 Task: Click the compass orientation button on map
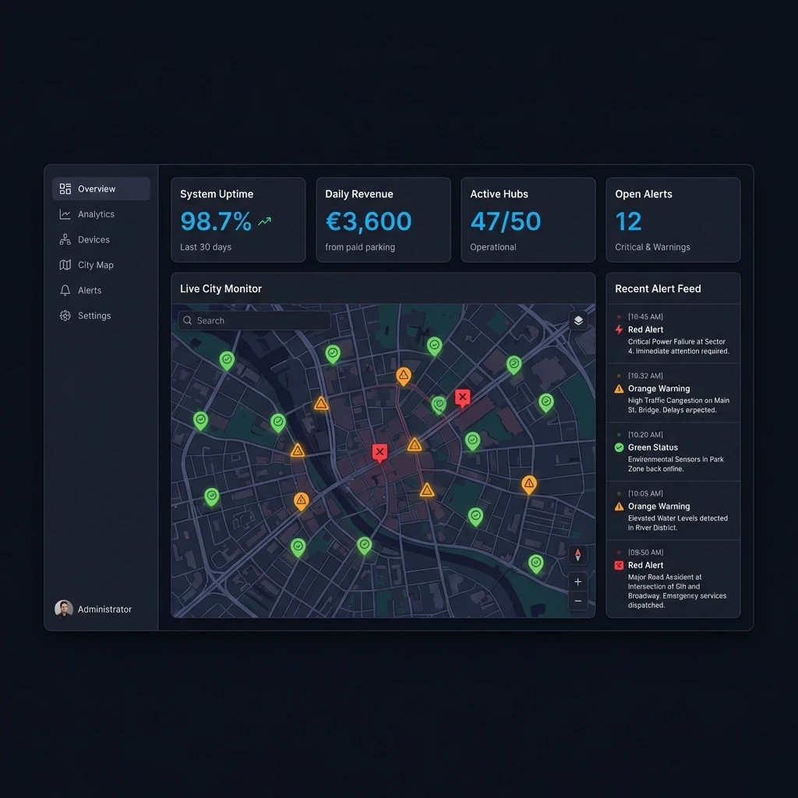tap(577, 555)
